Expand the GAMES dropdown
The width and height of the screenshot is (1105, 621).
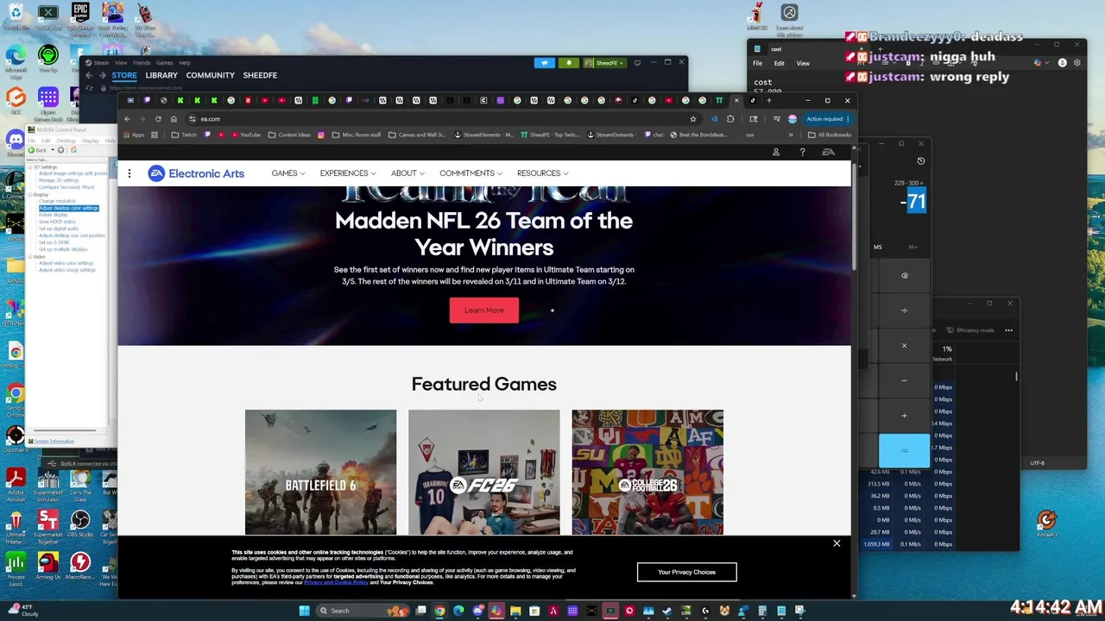(x=287, y=173)
